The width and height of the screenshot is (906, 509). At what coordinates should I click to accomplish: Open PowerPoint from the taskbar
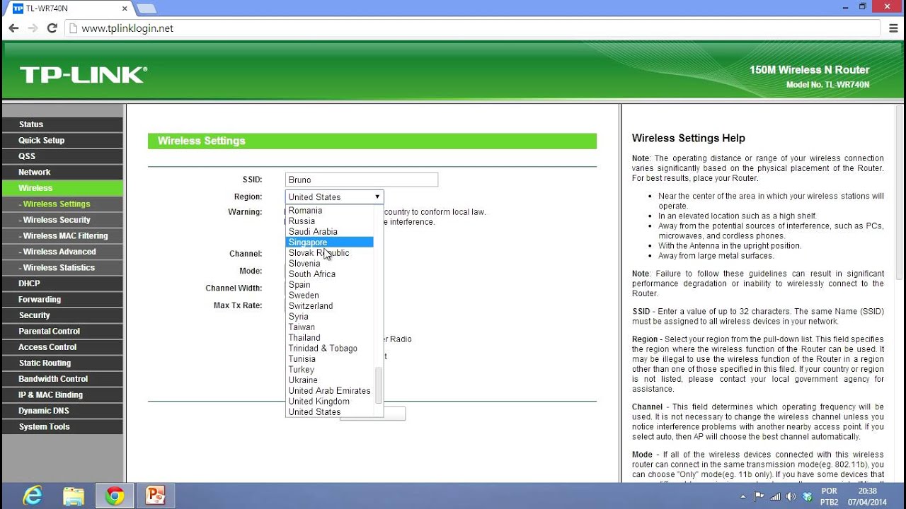point(156,496)
